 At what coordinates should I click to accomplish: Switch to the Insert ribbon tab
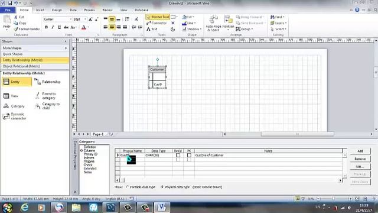click(x=40, y=10)
